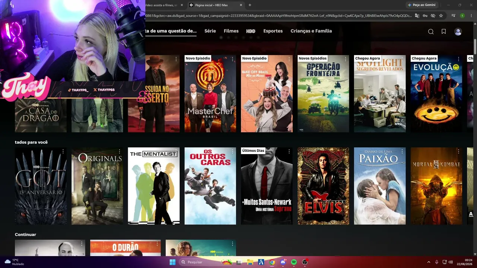
Task: Open the Evolução poster
Action: click(x=436, y=94)
